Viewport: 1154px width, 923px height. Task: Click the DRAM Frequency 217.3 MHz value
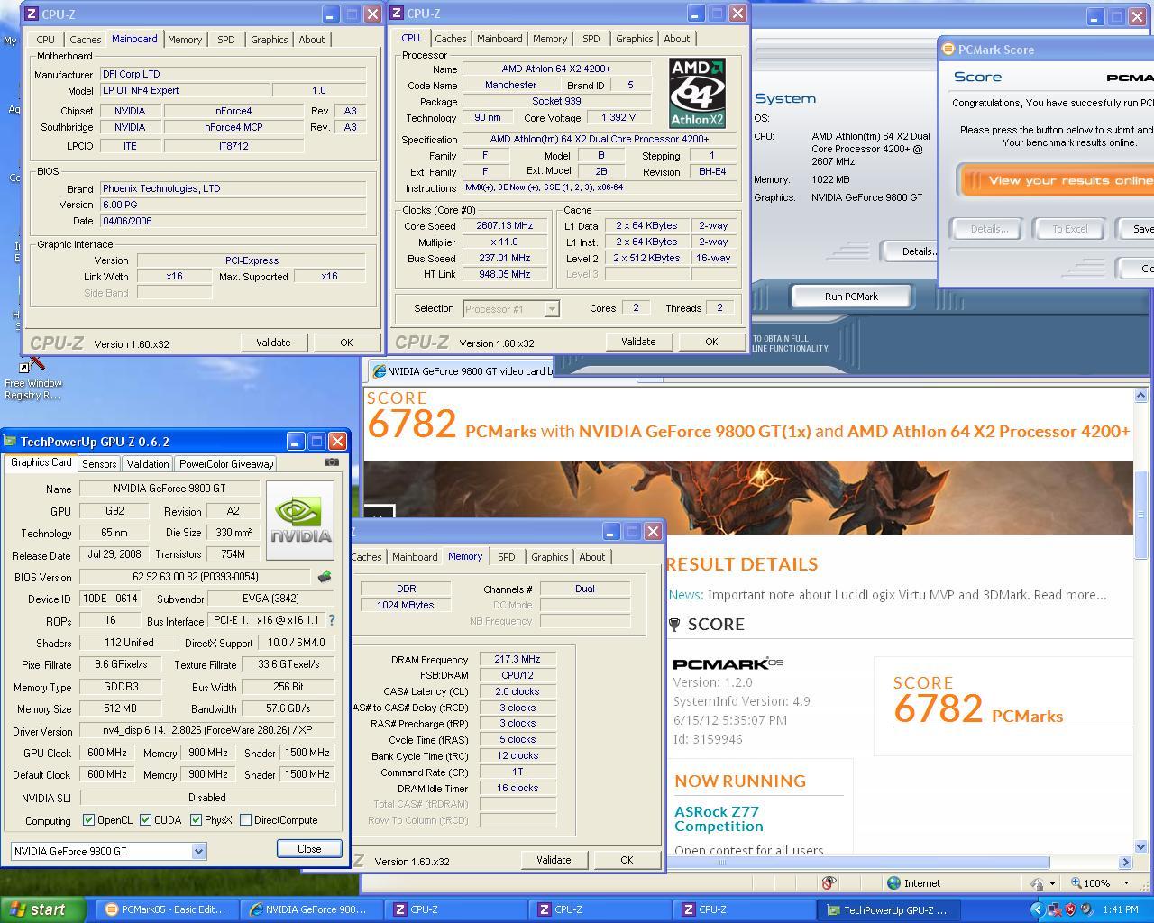click(x=517, y=660)
